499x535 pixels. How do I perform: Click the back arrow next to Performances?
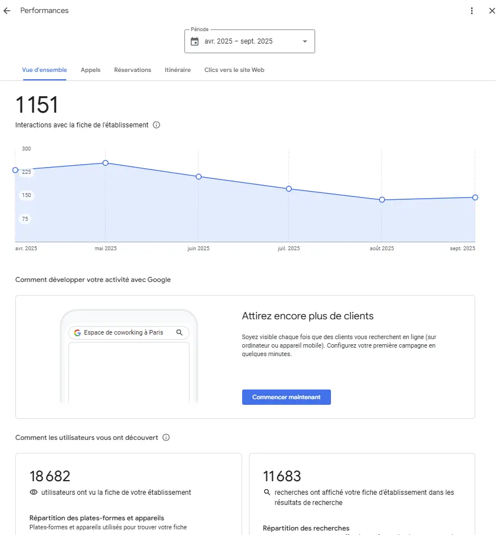(7, 11)
